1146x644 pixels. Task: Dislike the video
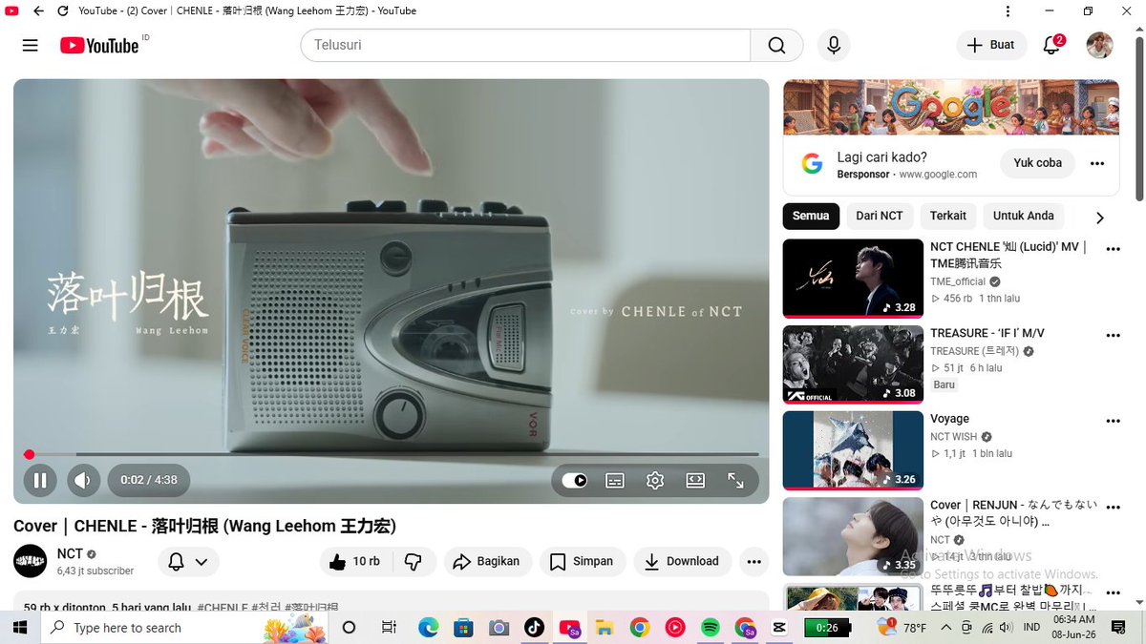[x=414, y=562]
